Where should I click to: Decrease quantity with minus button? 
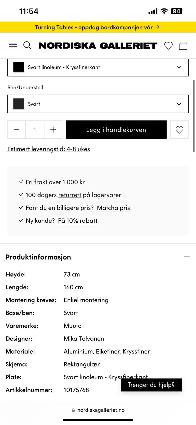pyautogui.click(x=16, y=130)
